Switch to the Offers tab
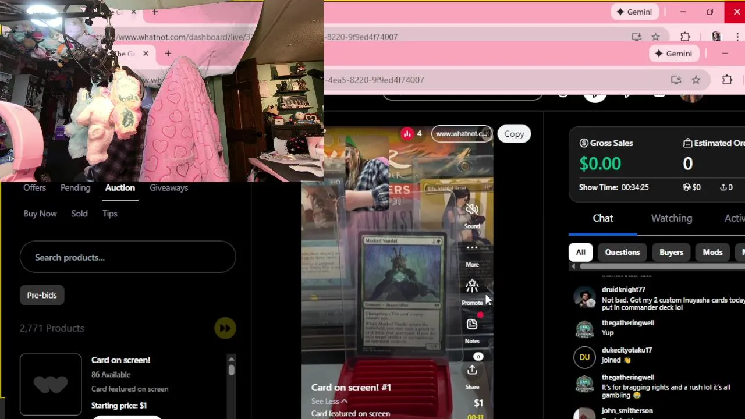Viewport: 745px width, 419px height. click(34, 188)
